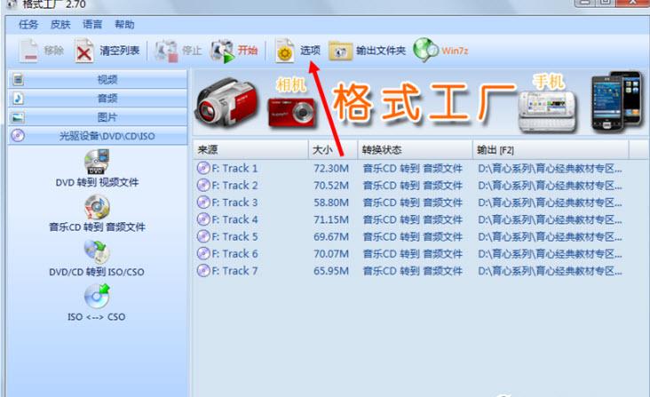Click the DVD/CD 转到 ISO/CSO icon
This screenshot has height=397, width=650.
[97, 252]
